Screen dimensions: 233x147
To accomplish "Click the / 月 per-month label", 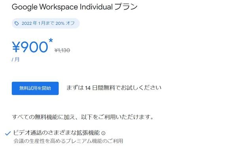I will click(x=16, y=60).
